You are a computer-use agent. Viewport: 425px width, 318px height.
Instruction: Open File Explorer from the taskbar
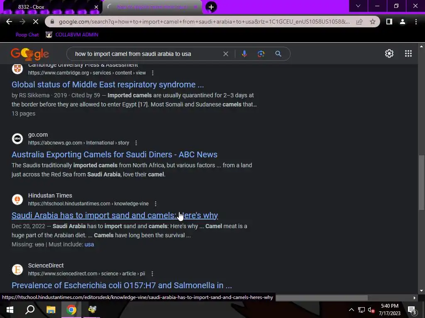coord(51,310)
